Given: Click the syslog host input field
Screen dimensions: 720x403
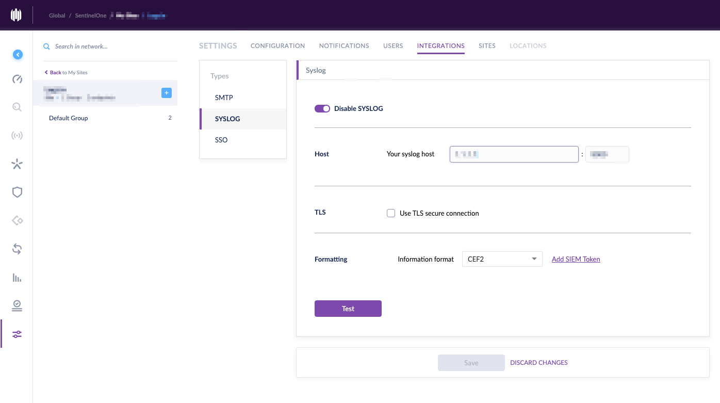Looking at the screenshot, I should tap(514, 154).
